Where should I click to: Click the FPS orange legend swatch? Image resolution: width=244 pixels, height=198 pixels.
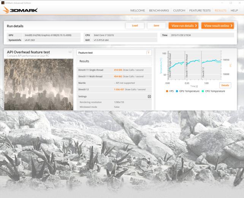(167, 91)
